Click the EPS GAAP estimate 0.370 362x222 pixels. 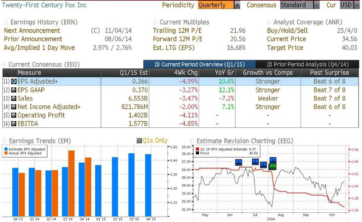pos(140,90)
